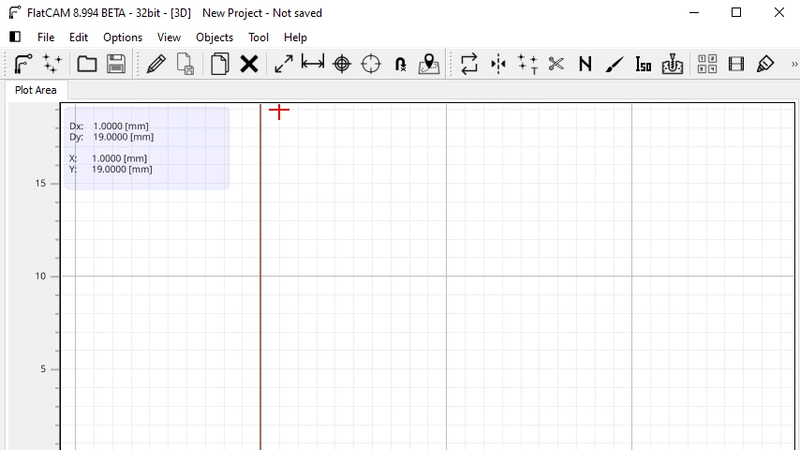Open the Solder Paste dispenser tool
Viewport: 800px width, 450px height.
765,64
